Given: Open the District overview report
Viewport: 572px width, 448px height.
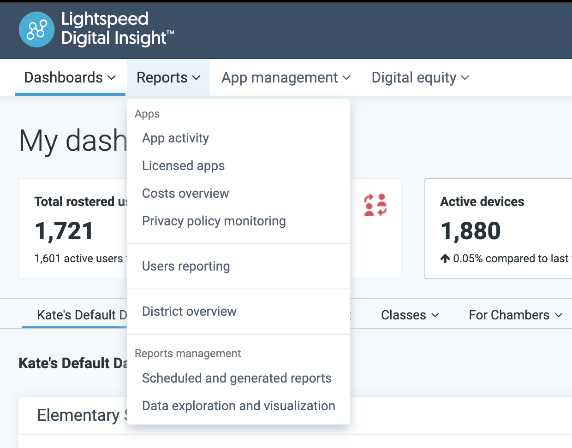Looking at the screenshot, I should (189, 311).
